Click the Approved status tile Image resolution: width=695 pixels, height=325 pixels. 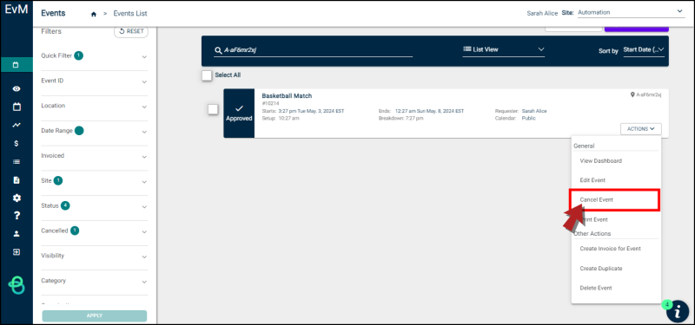coord(239,114)
